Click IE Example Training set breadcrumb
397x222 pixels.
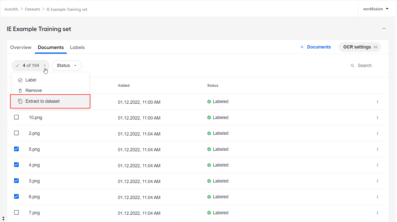pos(67,9)
